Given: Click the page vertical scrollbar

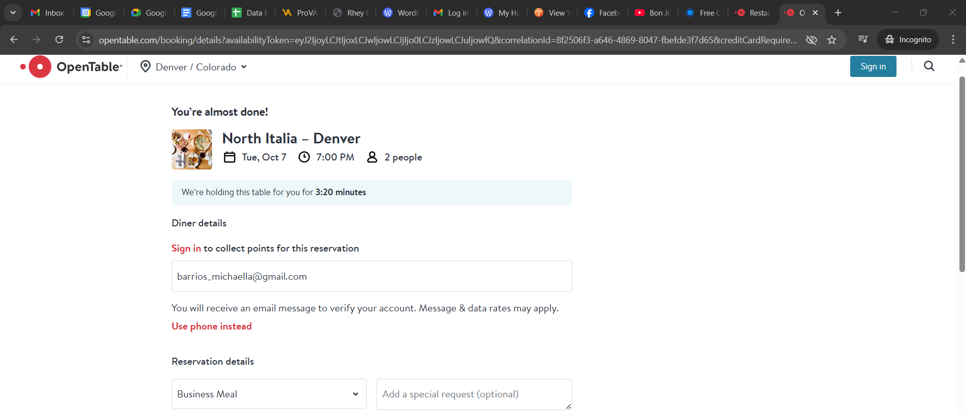Looking at the screenshot, I should 962,174.
